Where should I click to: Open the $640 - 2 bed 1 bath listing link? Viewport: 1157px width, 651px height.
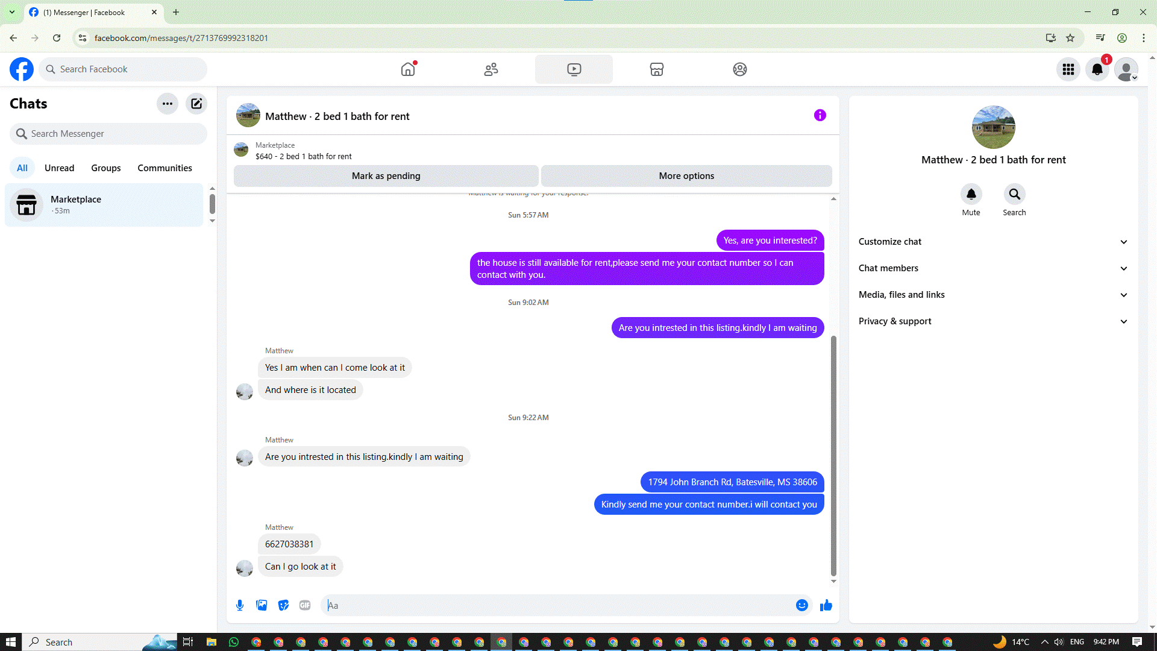pyautogui.click(x=304, y=156)
